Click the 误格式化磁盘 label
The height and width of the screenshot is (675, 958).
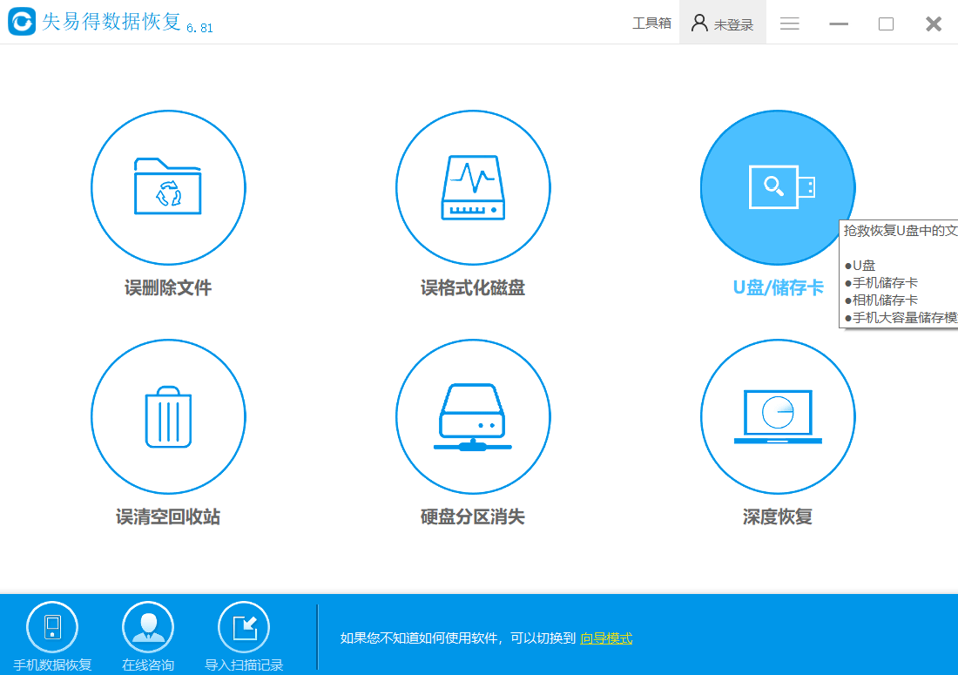(473, 287)
